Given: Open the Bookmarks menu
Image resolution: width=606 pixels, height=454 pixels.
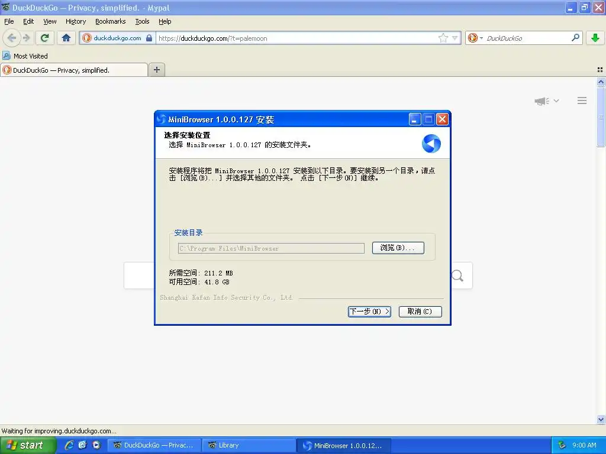Looking at the screenshot, I should click(111, 21).
